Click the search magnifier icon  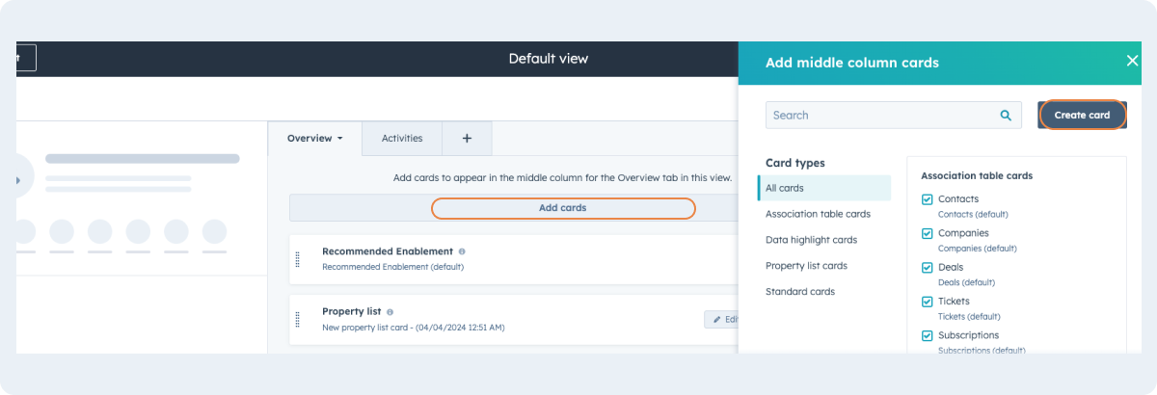tap(1006, 116)
